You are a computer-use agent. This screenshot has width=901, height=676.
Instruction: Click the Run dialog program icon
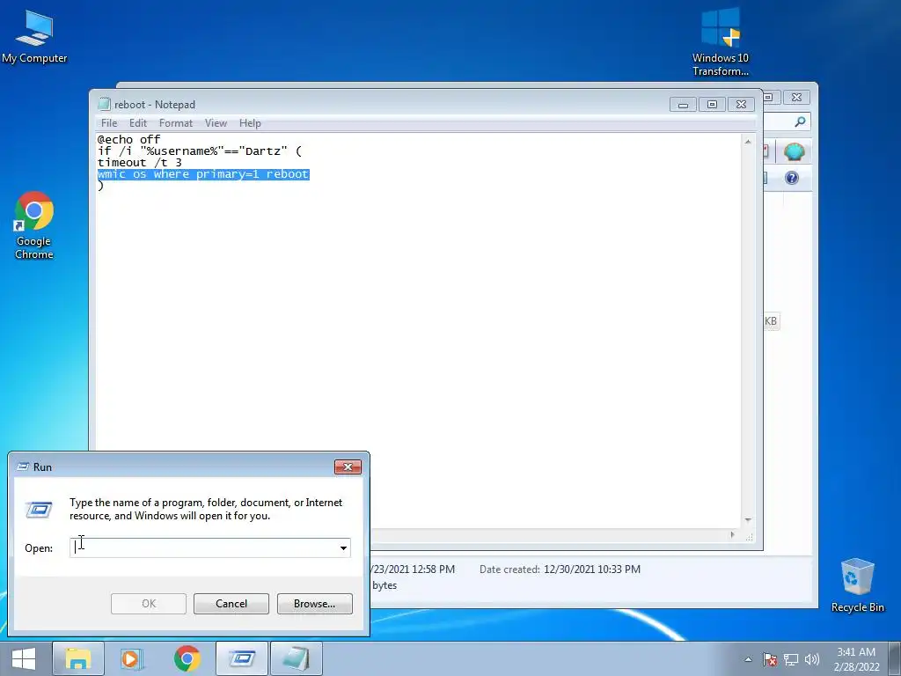(39, 510)
